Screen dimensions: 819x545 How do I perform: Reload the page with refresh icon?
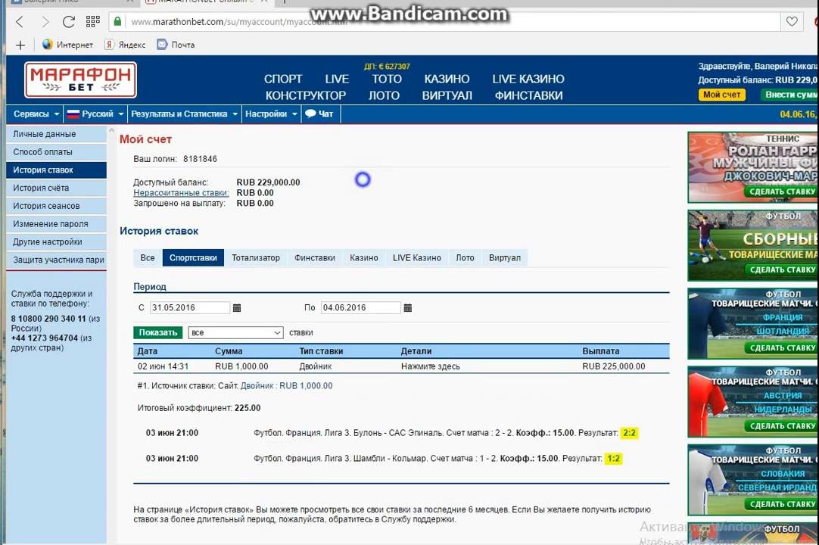coord(69,22)
